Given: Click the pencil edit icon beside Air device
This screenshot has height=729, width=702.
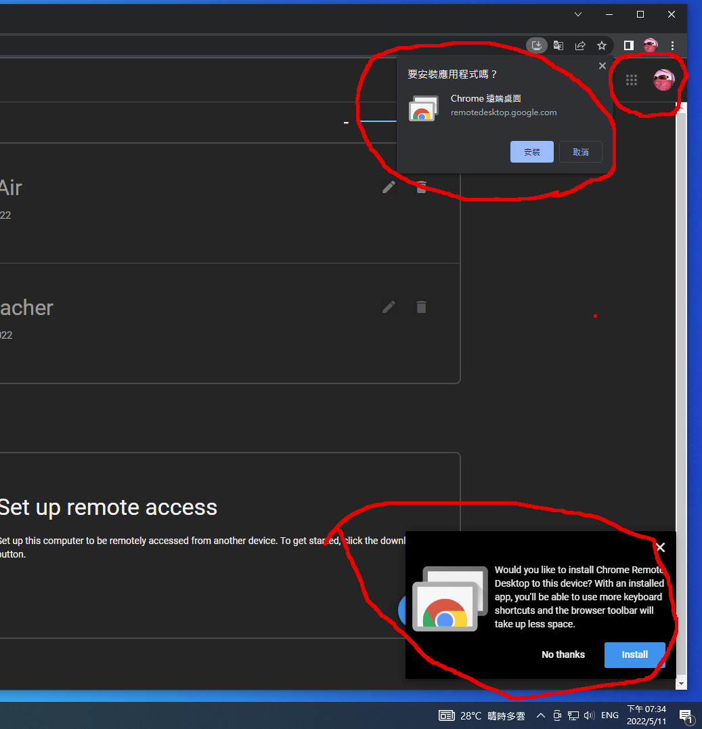Looking at the screenshot, I should point(389,187).
